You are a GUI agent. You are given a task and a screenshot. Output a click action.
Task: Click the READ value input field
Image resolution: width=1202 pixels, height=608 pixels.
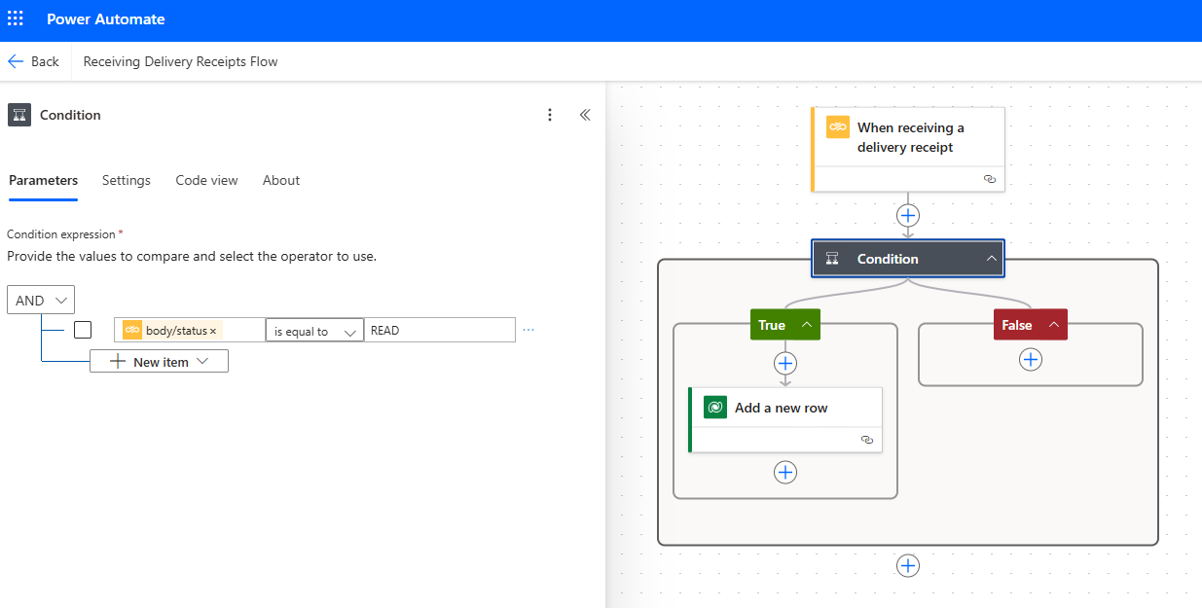point(440,330)
